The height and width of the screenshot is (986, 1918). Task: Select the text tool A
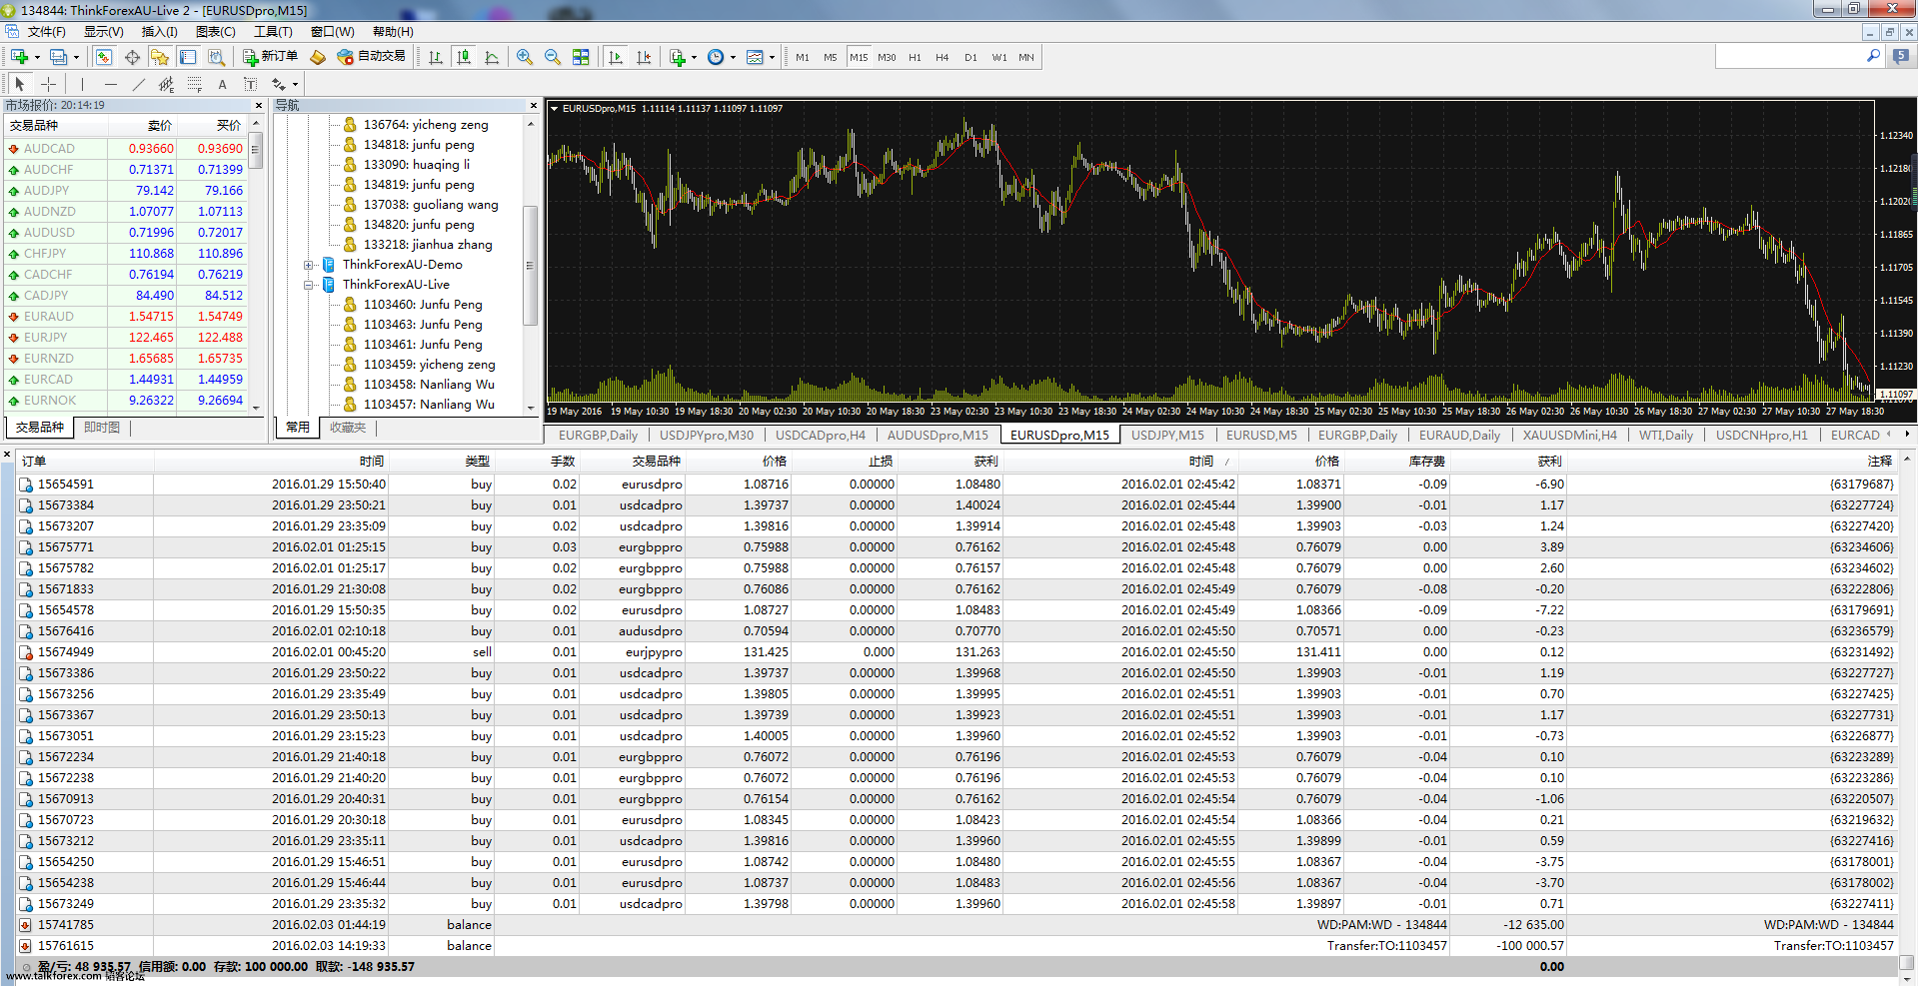pyautogui.click(x=222, y=84)
